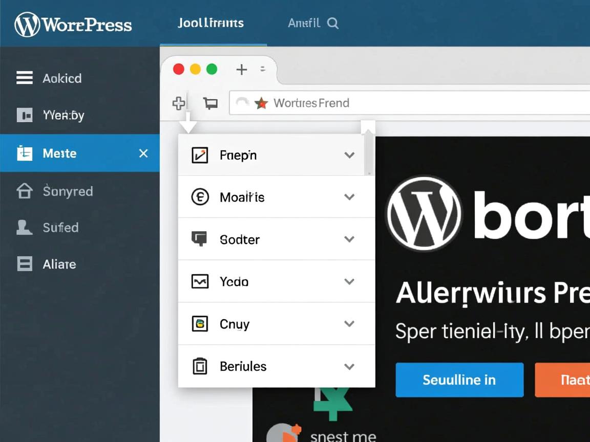The image size is (590, 442).
Task: Expand the Paepin row chevron
Action: pos(349,155)
